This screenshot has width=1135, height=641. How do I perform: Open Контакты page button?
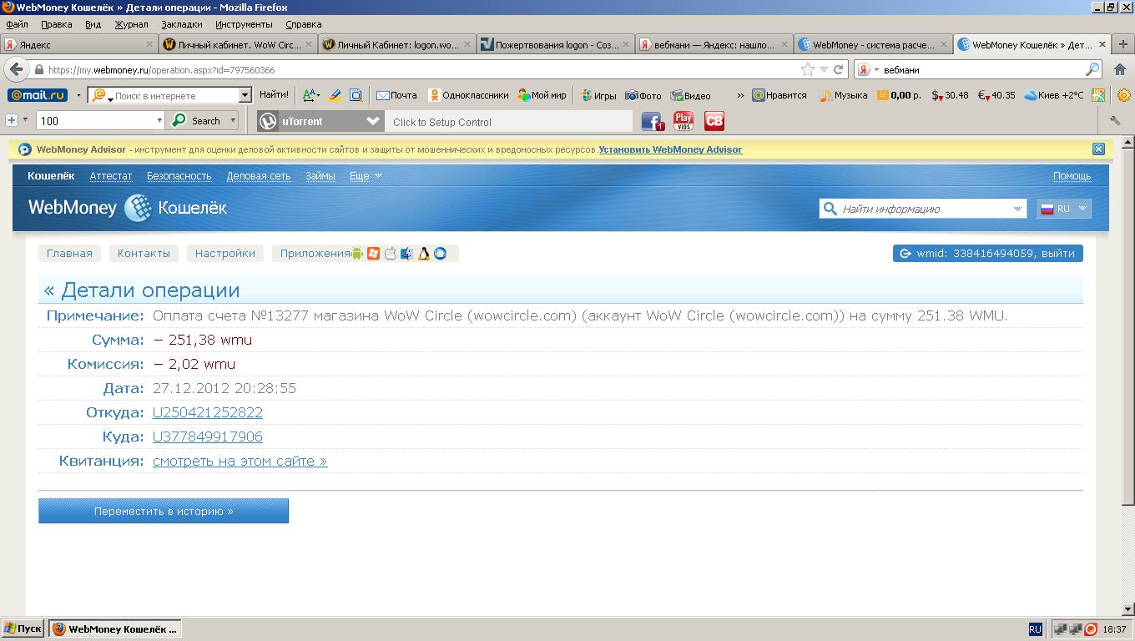pyautogui.click(x=144, y=254)
